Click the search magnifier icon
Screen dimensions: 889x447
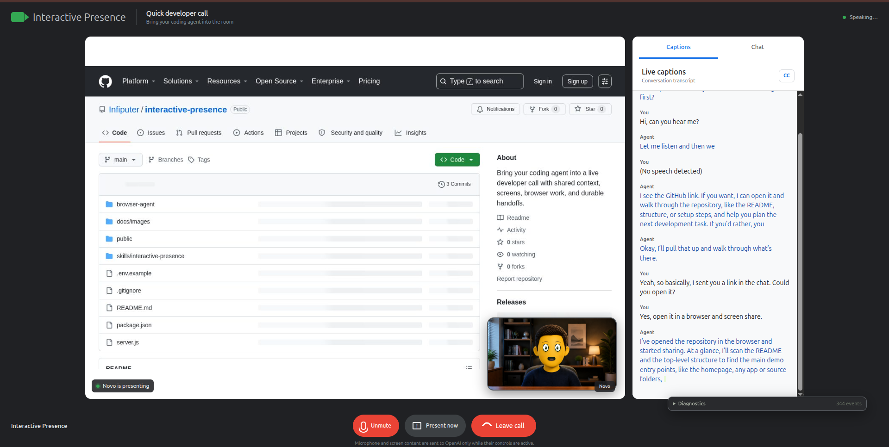pyautogui.click(x=444, y=81)
